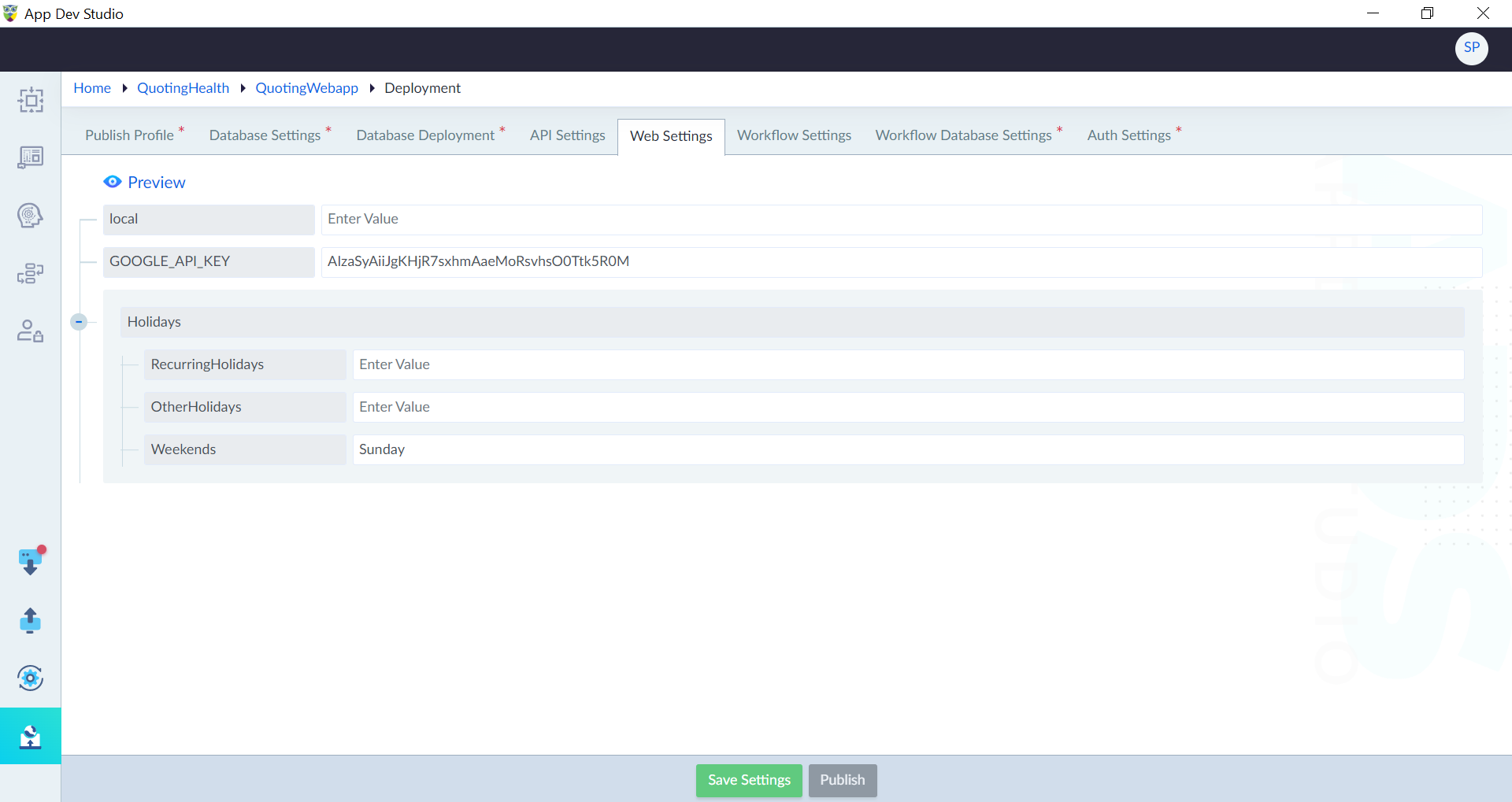Open the form layout sidebar icon
Screen dimensions: 1512x802
click(31, 157)
